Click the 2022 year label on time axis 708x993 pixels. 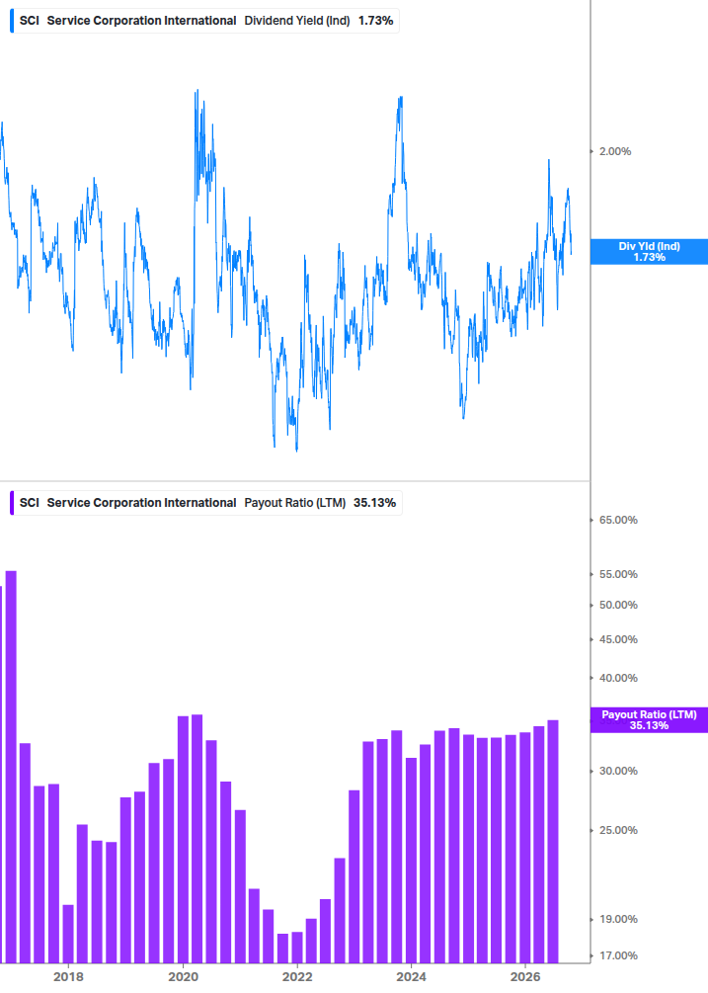click(297, 976)
